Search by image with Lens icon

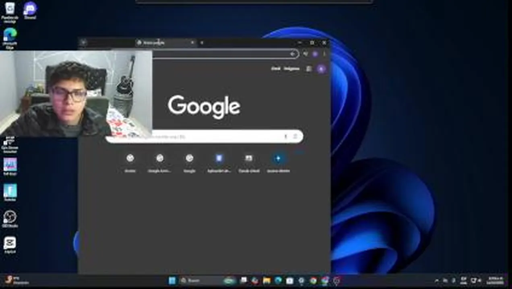tap(295, 136)
